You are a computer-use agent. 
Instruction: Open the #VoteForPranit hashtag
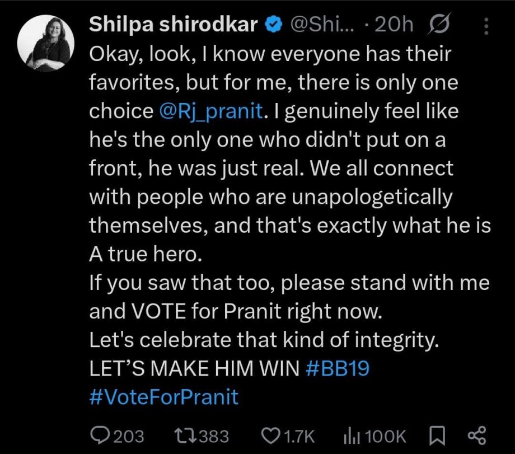pyautogui.click(x=162, y=397)
